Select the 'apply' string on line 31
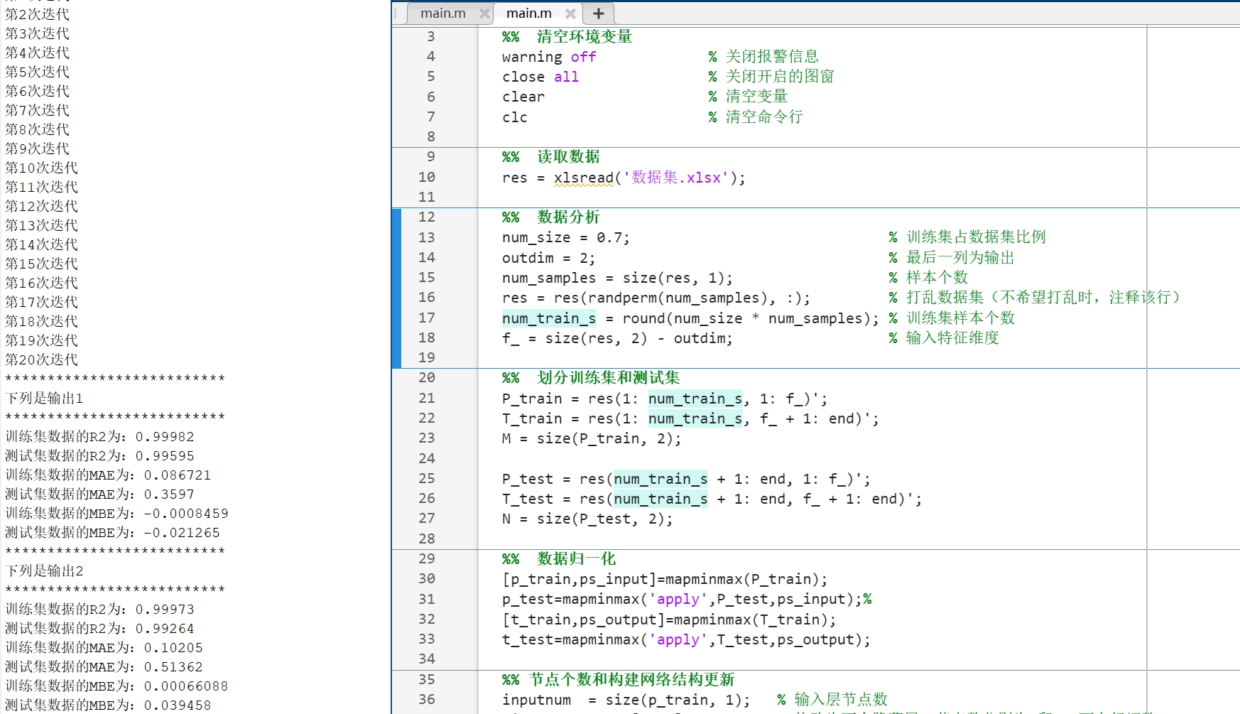The height and width of the screenshot is (714, 1240). [x=678, y=599]
